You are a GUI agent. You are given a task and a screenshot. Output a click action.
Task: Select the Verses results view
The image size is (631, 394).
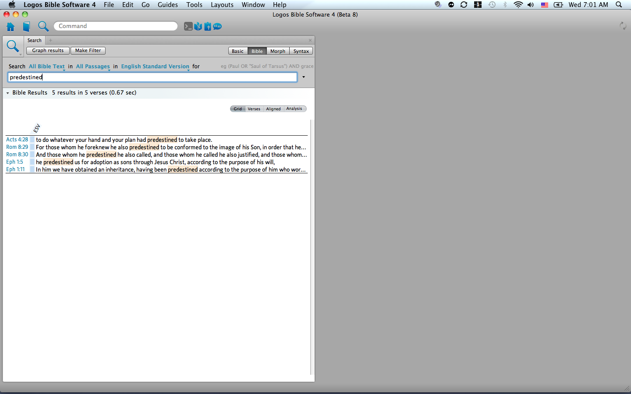pos(254,109)
